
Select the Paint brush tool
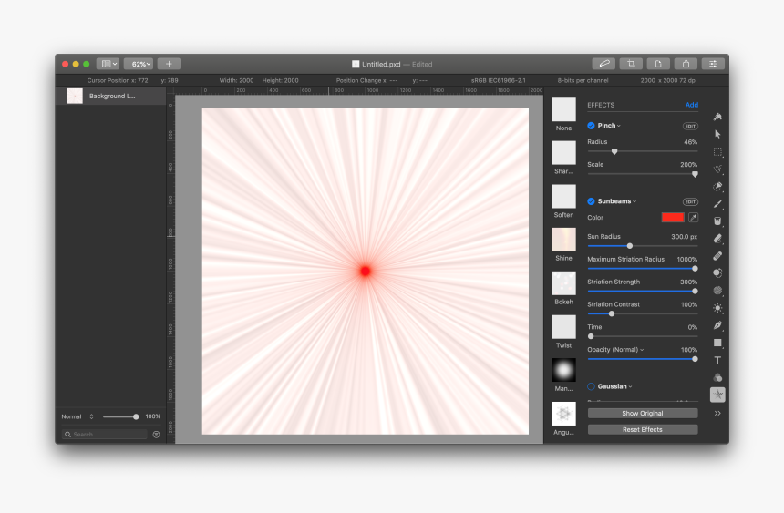[x=717, y=203]
